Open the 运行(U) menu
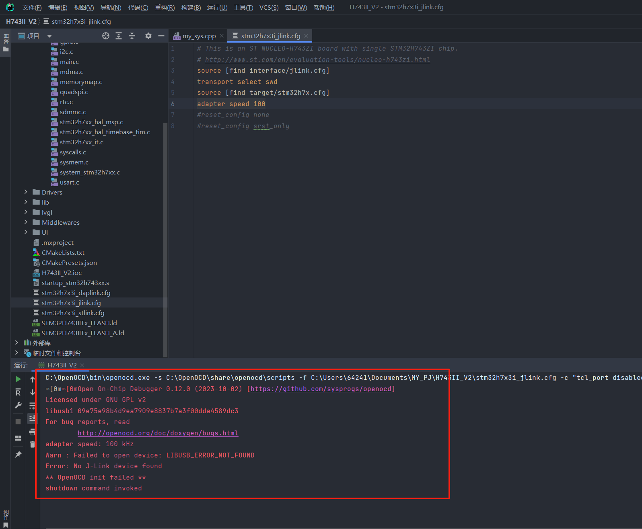 pos(217,7)
